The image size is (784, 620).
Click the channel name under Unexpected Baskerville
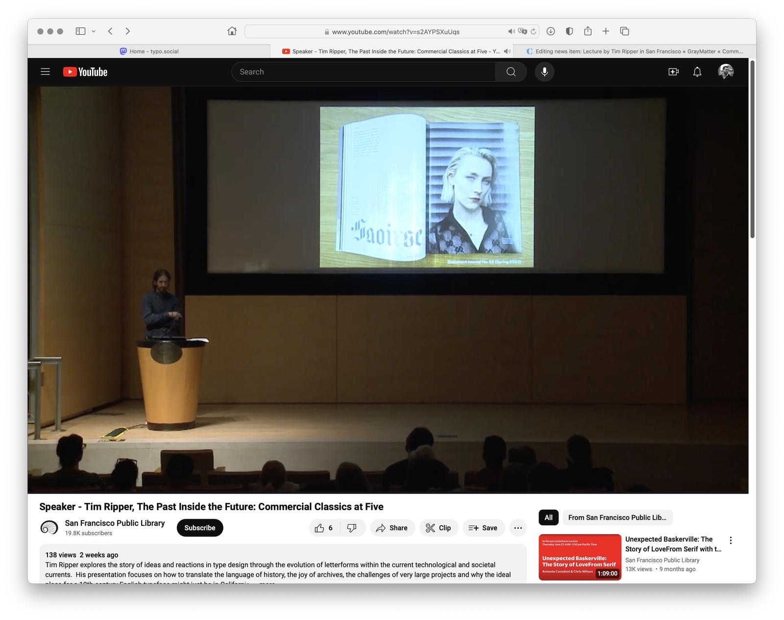click(662, 560)
